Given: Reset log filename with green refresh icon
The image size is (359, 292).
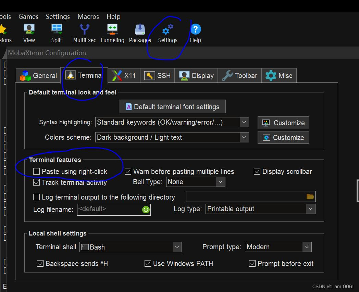Looking at the screenshot, I should tap(146, 210).
